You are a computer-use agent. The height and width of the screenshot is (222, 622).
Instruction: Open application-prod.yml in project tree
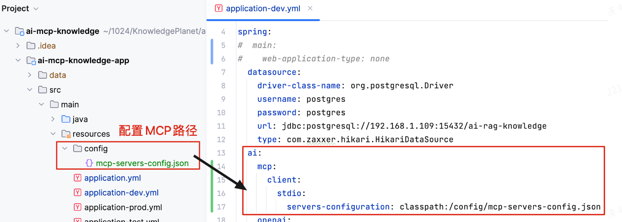pos(123,207)
